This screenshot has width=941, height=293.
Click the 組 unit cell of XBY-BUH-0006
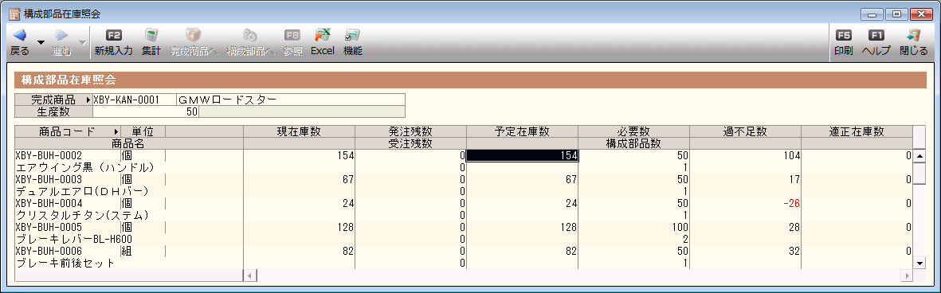coord(143,251)
